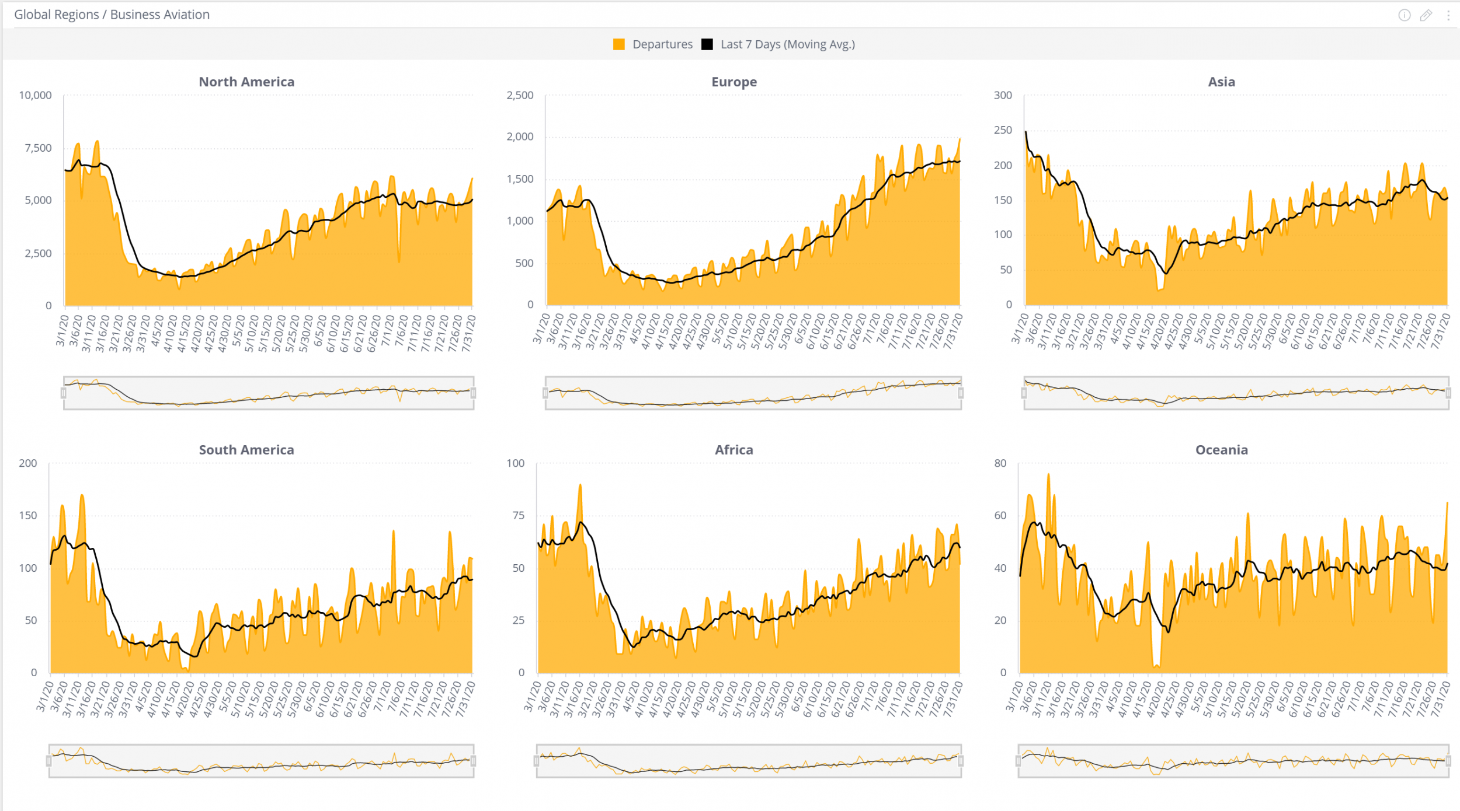1460x811 pixels.
Task: Click the Africa area chart plot
Action: (749, 568)
